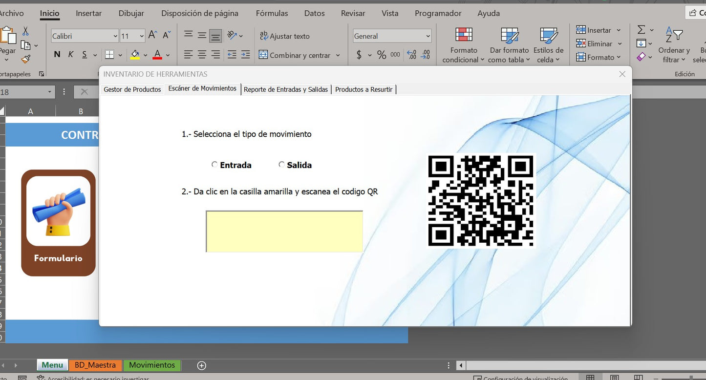Increase the cell indent

246,55
